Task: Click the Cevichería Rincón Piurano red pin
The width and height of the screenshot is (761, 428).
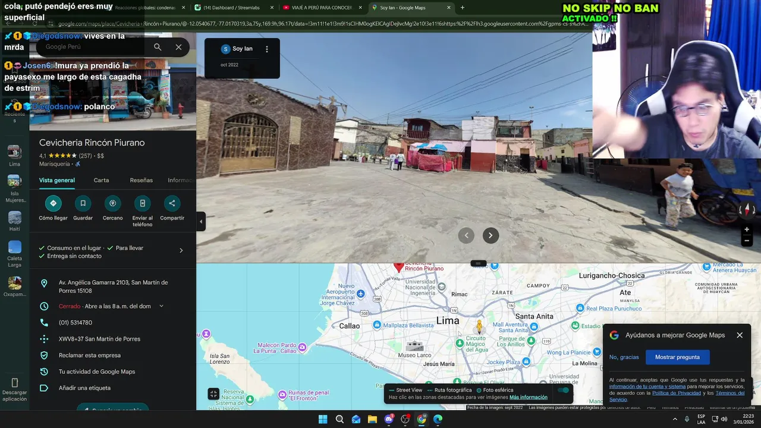Action: tap(399, 267)
